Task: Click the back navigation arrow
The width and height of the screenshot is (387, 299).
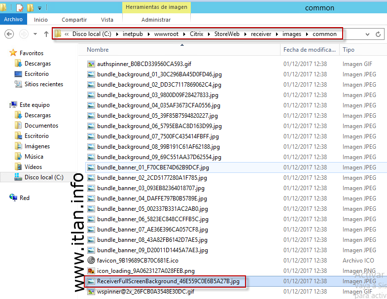Action: (x=9, y=34)
